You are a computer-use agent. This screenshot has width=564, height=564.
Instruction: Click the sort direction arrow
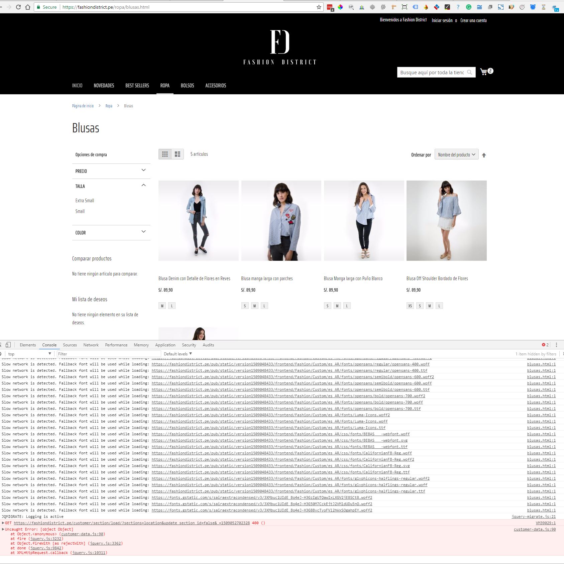pyautogui.click(x=484, y=155)
